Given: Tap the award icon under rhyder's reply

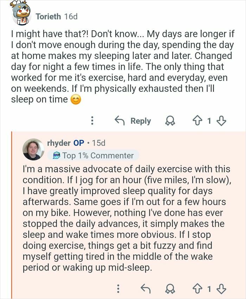Looking at the screenshot, I should (170, 288).
